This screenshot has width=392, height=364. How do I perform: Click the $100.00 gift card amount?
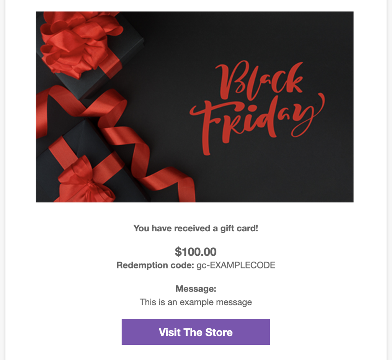coord(196,252)
